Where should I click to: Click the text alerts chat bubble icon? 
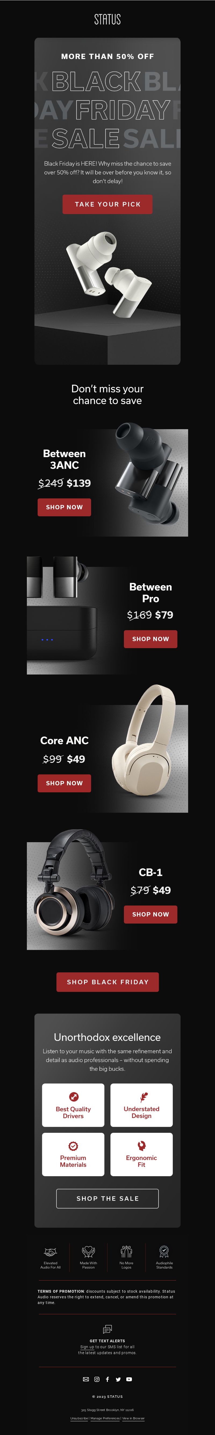[107, 1329]
